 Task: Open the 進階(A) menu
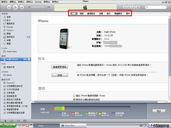(47, 2)
